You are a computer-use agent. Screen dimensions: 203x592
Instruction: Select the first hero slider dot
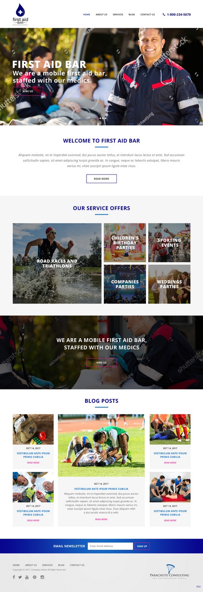click(98, 118)
